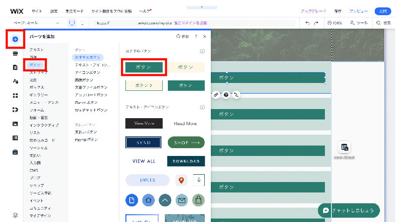Click the blue 公開 publish button
This screenshot has width=403, height=222.
[383, 11]
